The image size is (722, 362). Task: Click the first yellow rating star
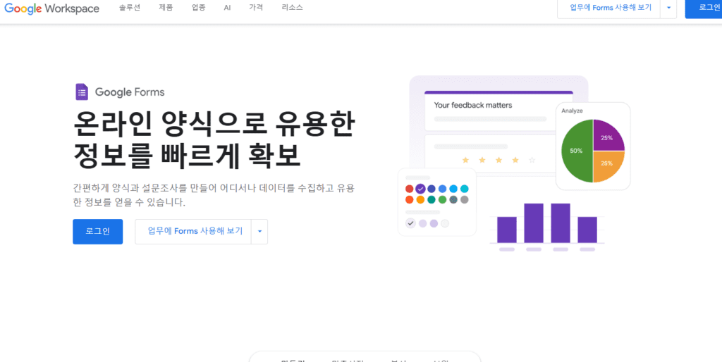(465, 160)
